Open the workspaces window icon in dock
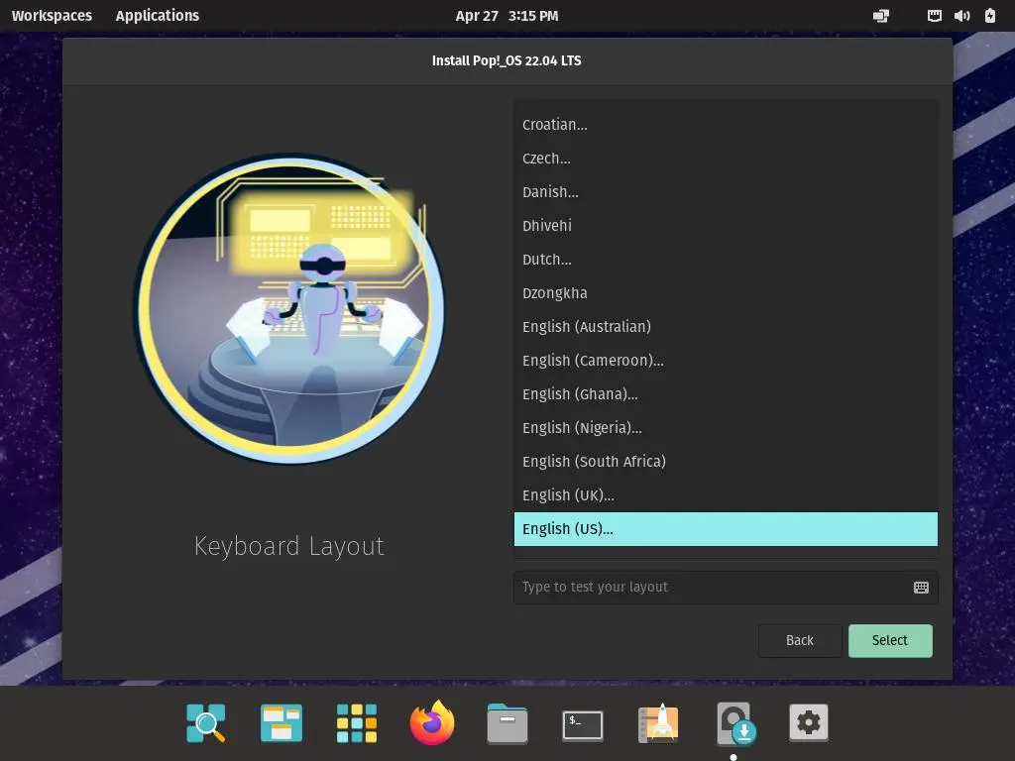 (x=282, y=724)
